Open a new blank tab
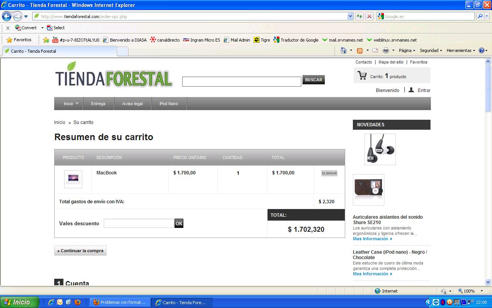 click(122, 51)
